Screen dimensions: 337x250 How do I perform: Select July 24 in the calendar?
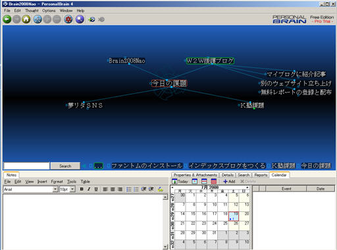[213, 226]
